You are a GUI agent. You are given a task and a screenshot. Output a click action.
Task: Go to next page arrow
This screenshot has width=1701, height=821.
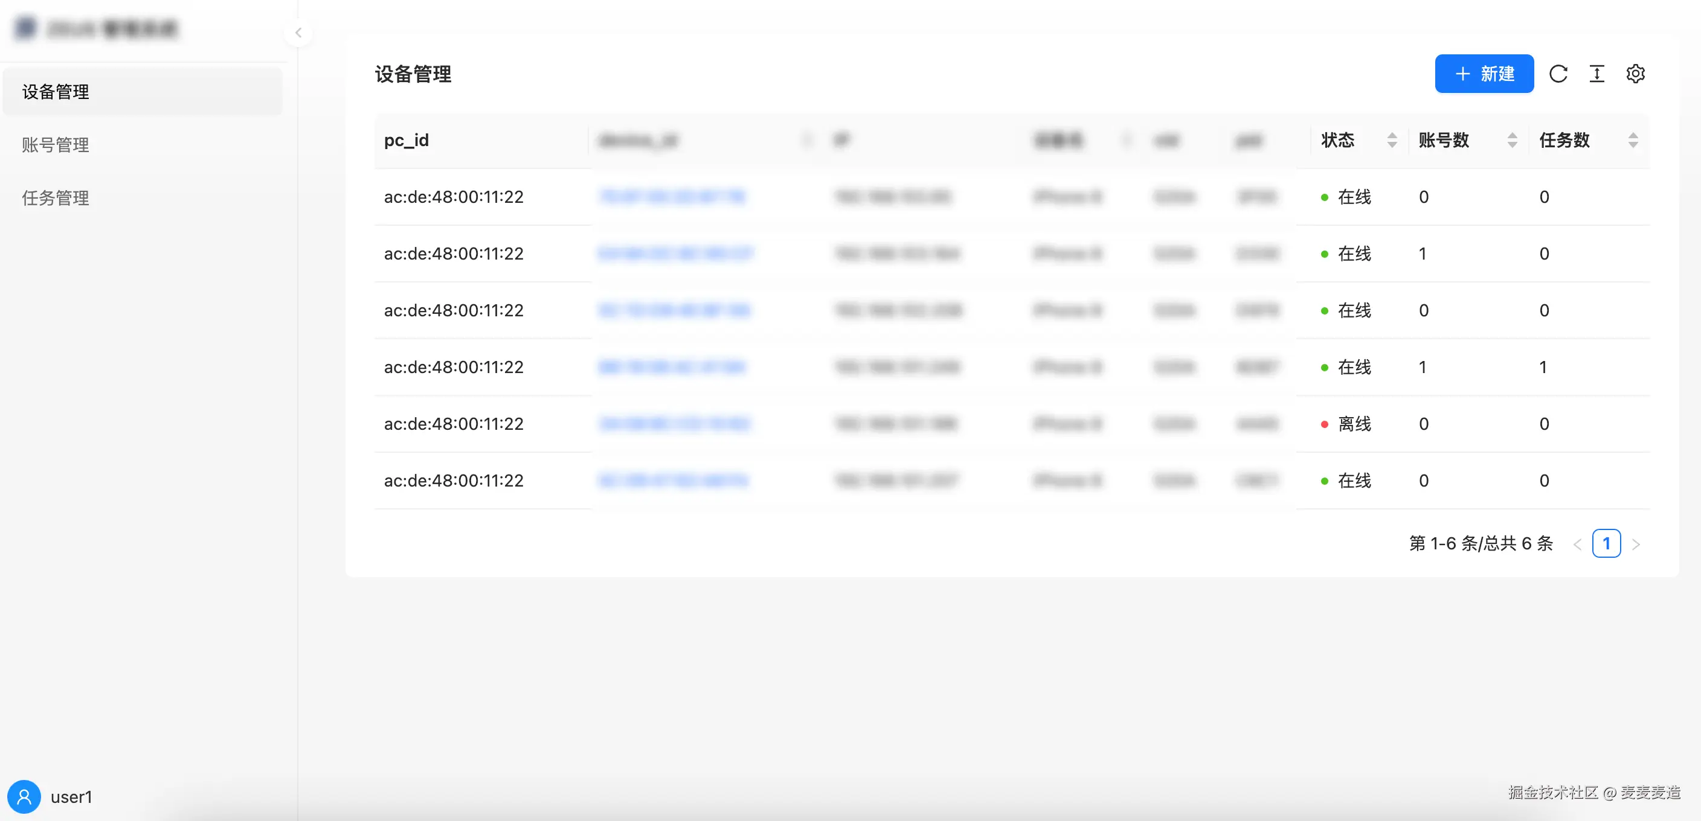(1636, 545)
